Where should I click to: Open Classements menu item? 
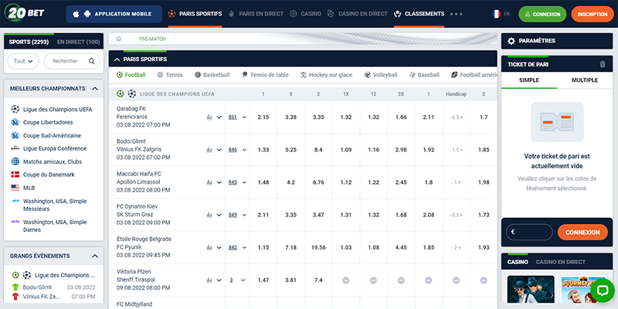(x=419, y=14)
